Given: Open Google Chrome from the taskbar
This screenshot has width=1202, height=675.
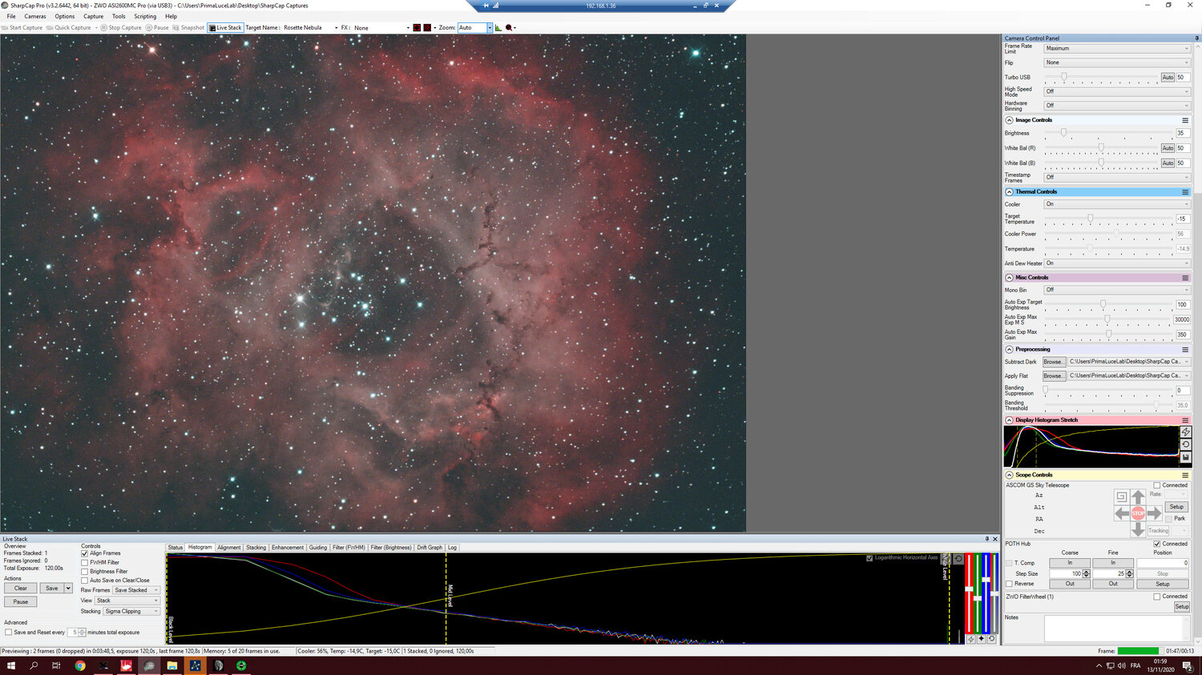Looking at the screenshot, I should coord(80,665).
